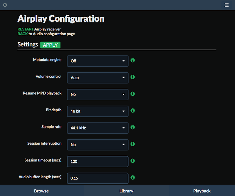Show info for Bit depth
Image resolution: width=235 pixels, height=196 pixels.
(133, 110)
